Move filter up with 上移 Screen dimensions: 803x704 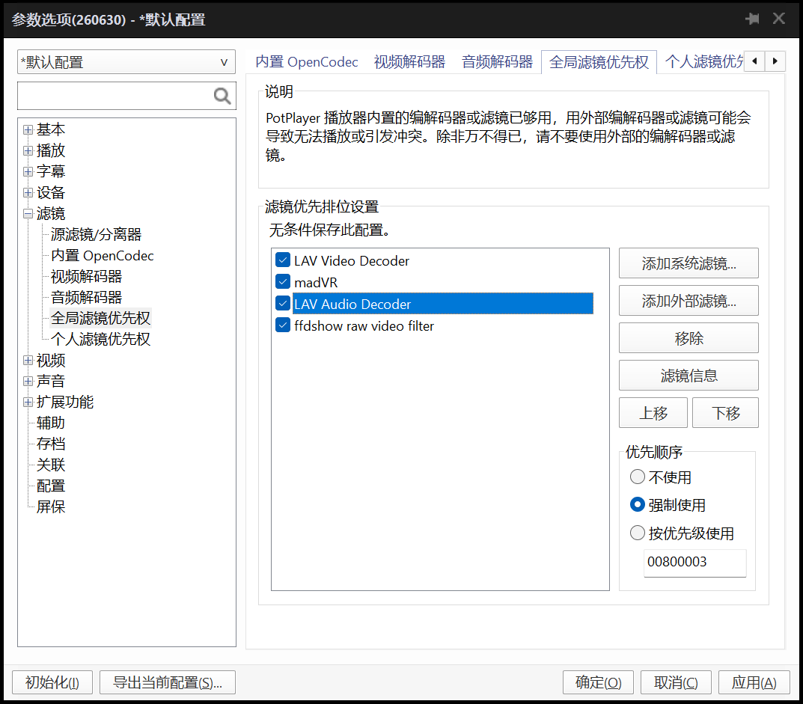click(653, 413)
